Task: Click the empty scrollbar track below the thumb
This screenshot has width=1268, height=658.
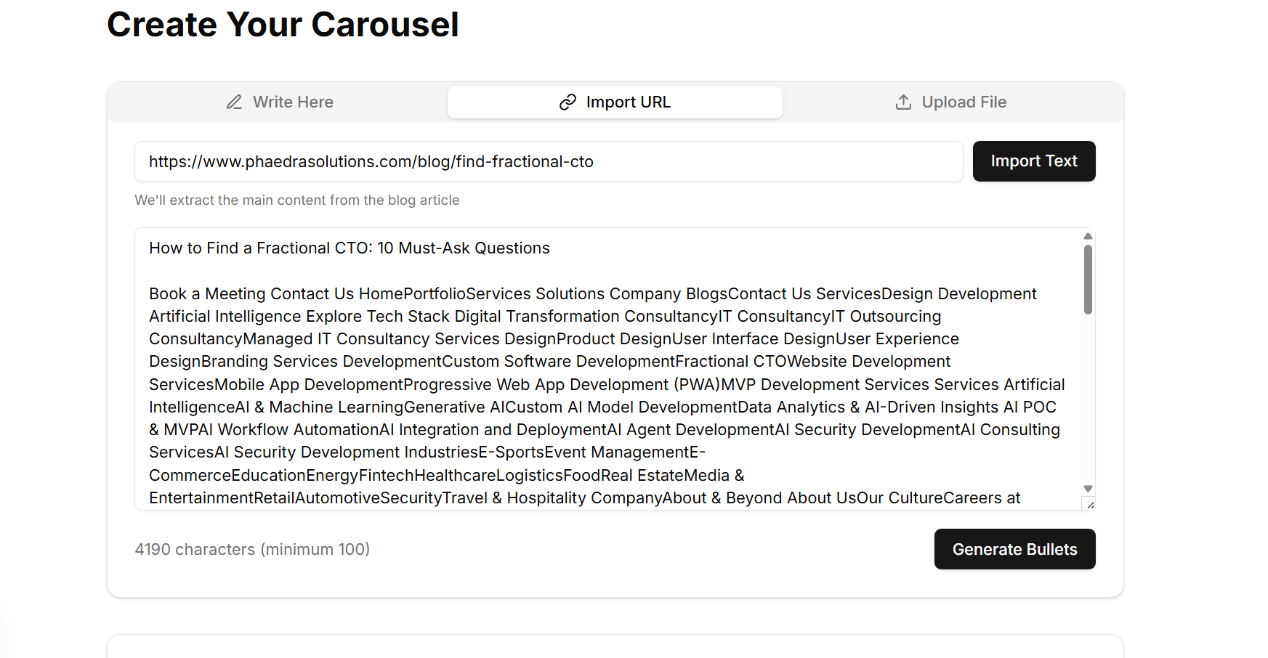Action: pyautogui.click(x=1088, y=399)
